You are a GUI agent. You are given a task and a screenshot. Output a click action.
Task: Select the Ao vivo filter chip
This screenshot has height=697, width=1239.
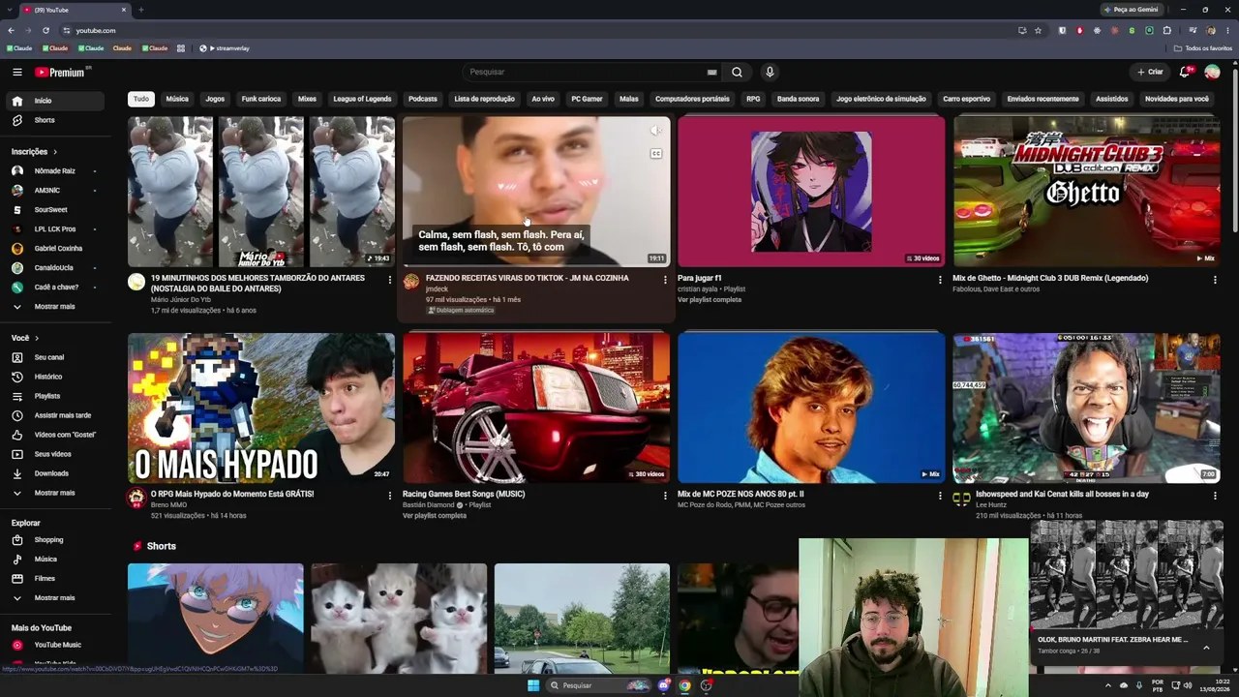pyautogui.click(x=543, y=99)
